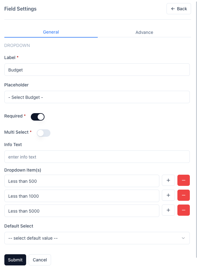Click the back arrow icon

pos(173,9)
